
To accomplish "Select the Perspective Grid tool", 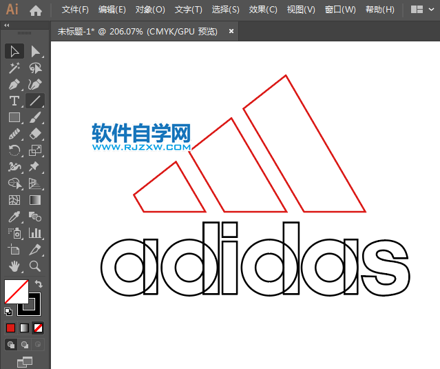I will pos(35,183).
